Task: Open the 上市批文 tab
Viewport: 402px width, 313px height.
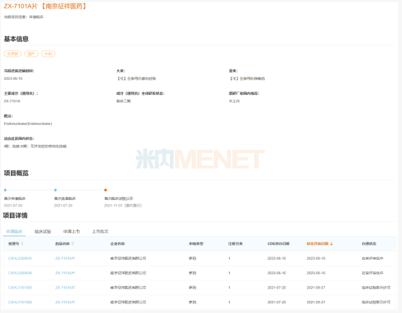Action: pos(100,232)
